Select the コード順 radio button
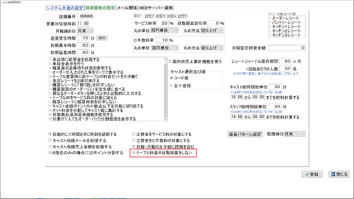Image resolution: width=354 pixels, height=199 pixels. (x=172, y=78)
